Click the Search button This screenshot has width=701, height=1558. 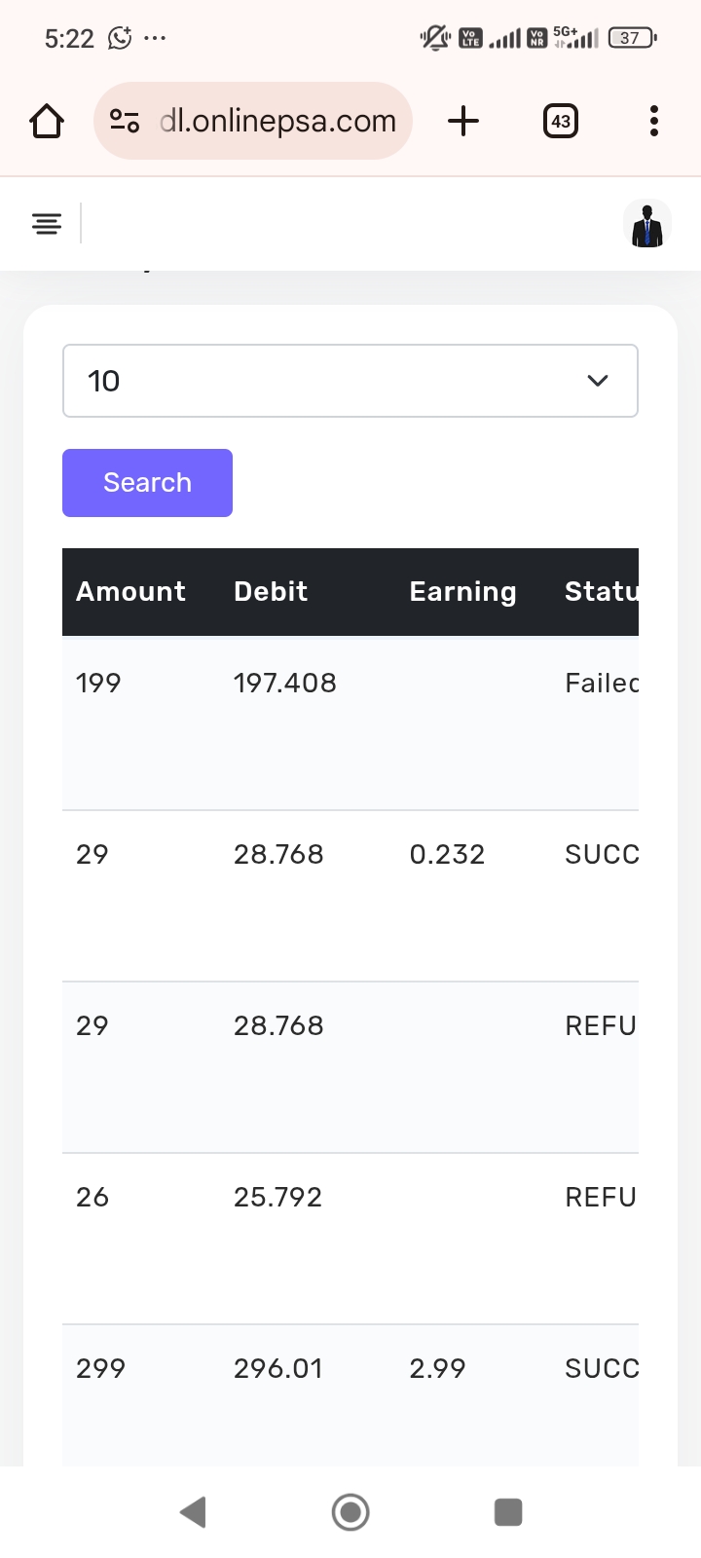click(x=147, y=483)
